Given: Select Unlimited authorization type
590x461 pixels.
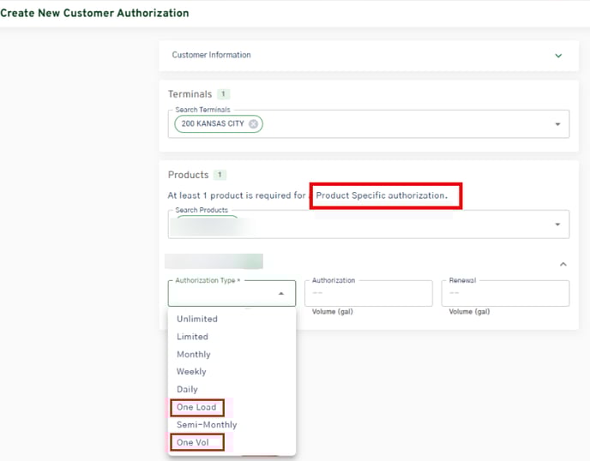Looking at the screenshot, I should pos(196,319).
